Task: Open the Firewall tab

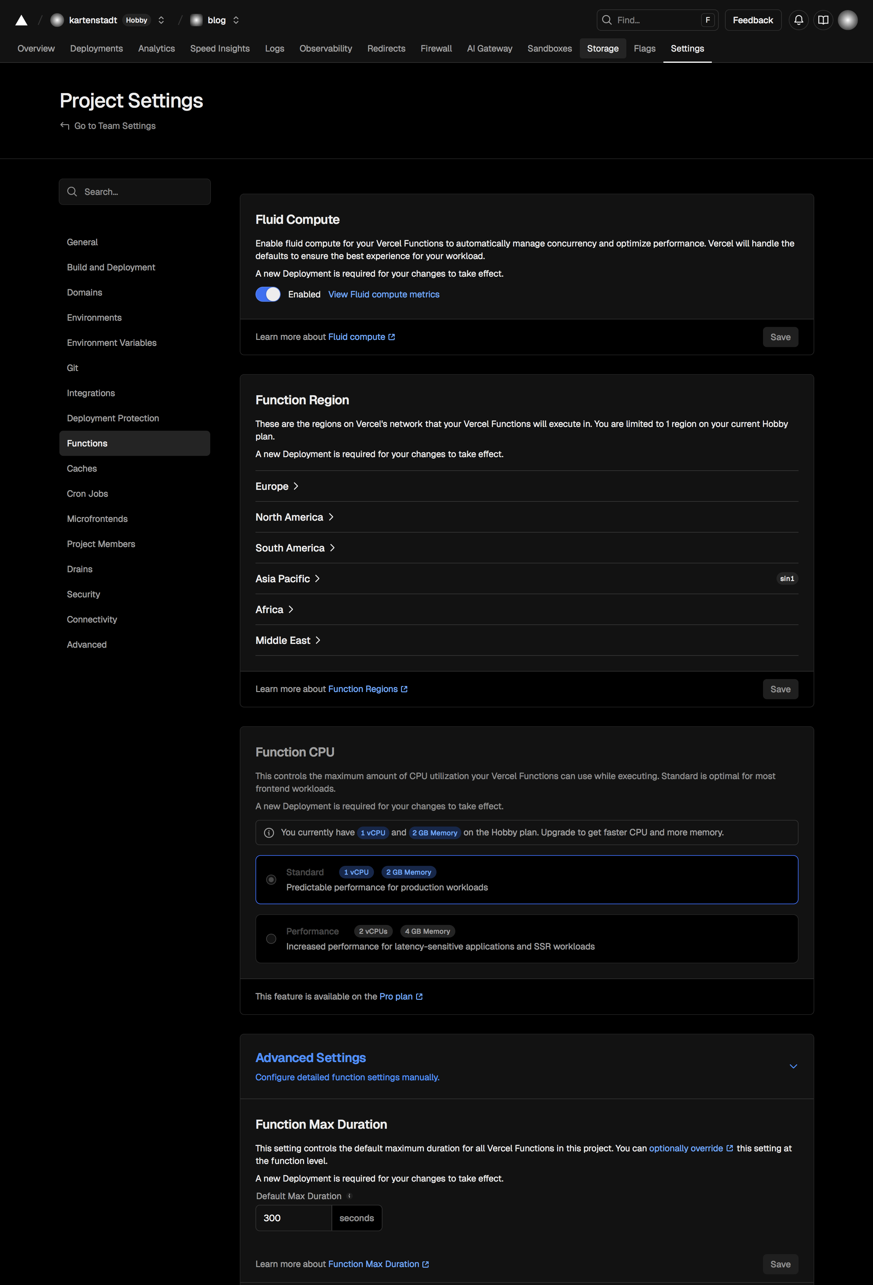Action: click(x=436, y=49)
